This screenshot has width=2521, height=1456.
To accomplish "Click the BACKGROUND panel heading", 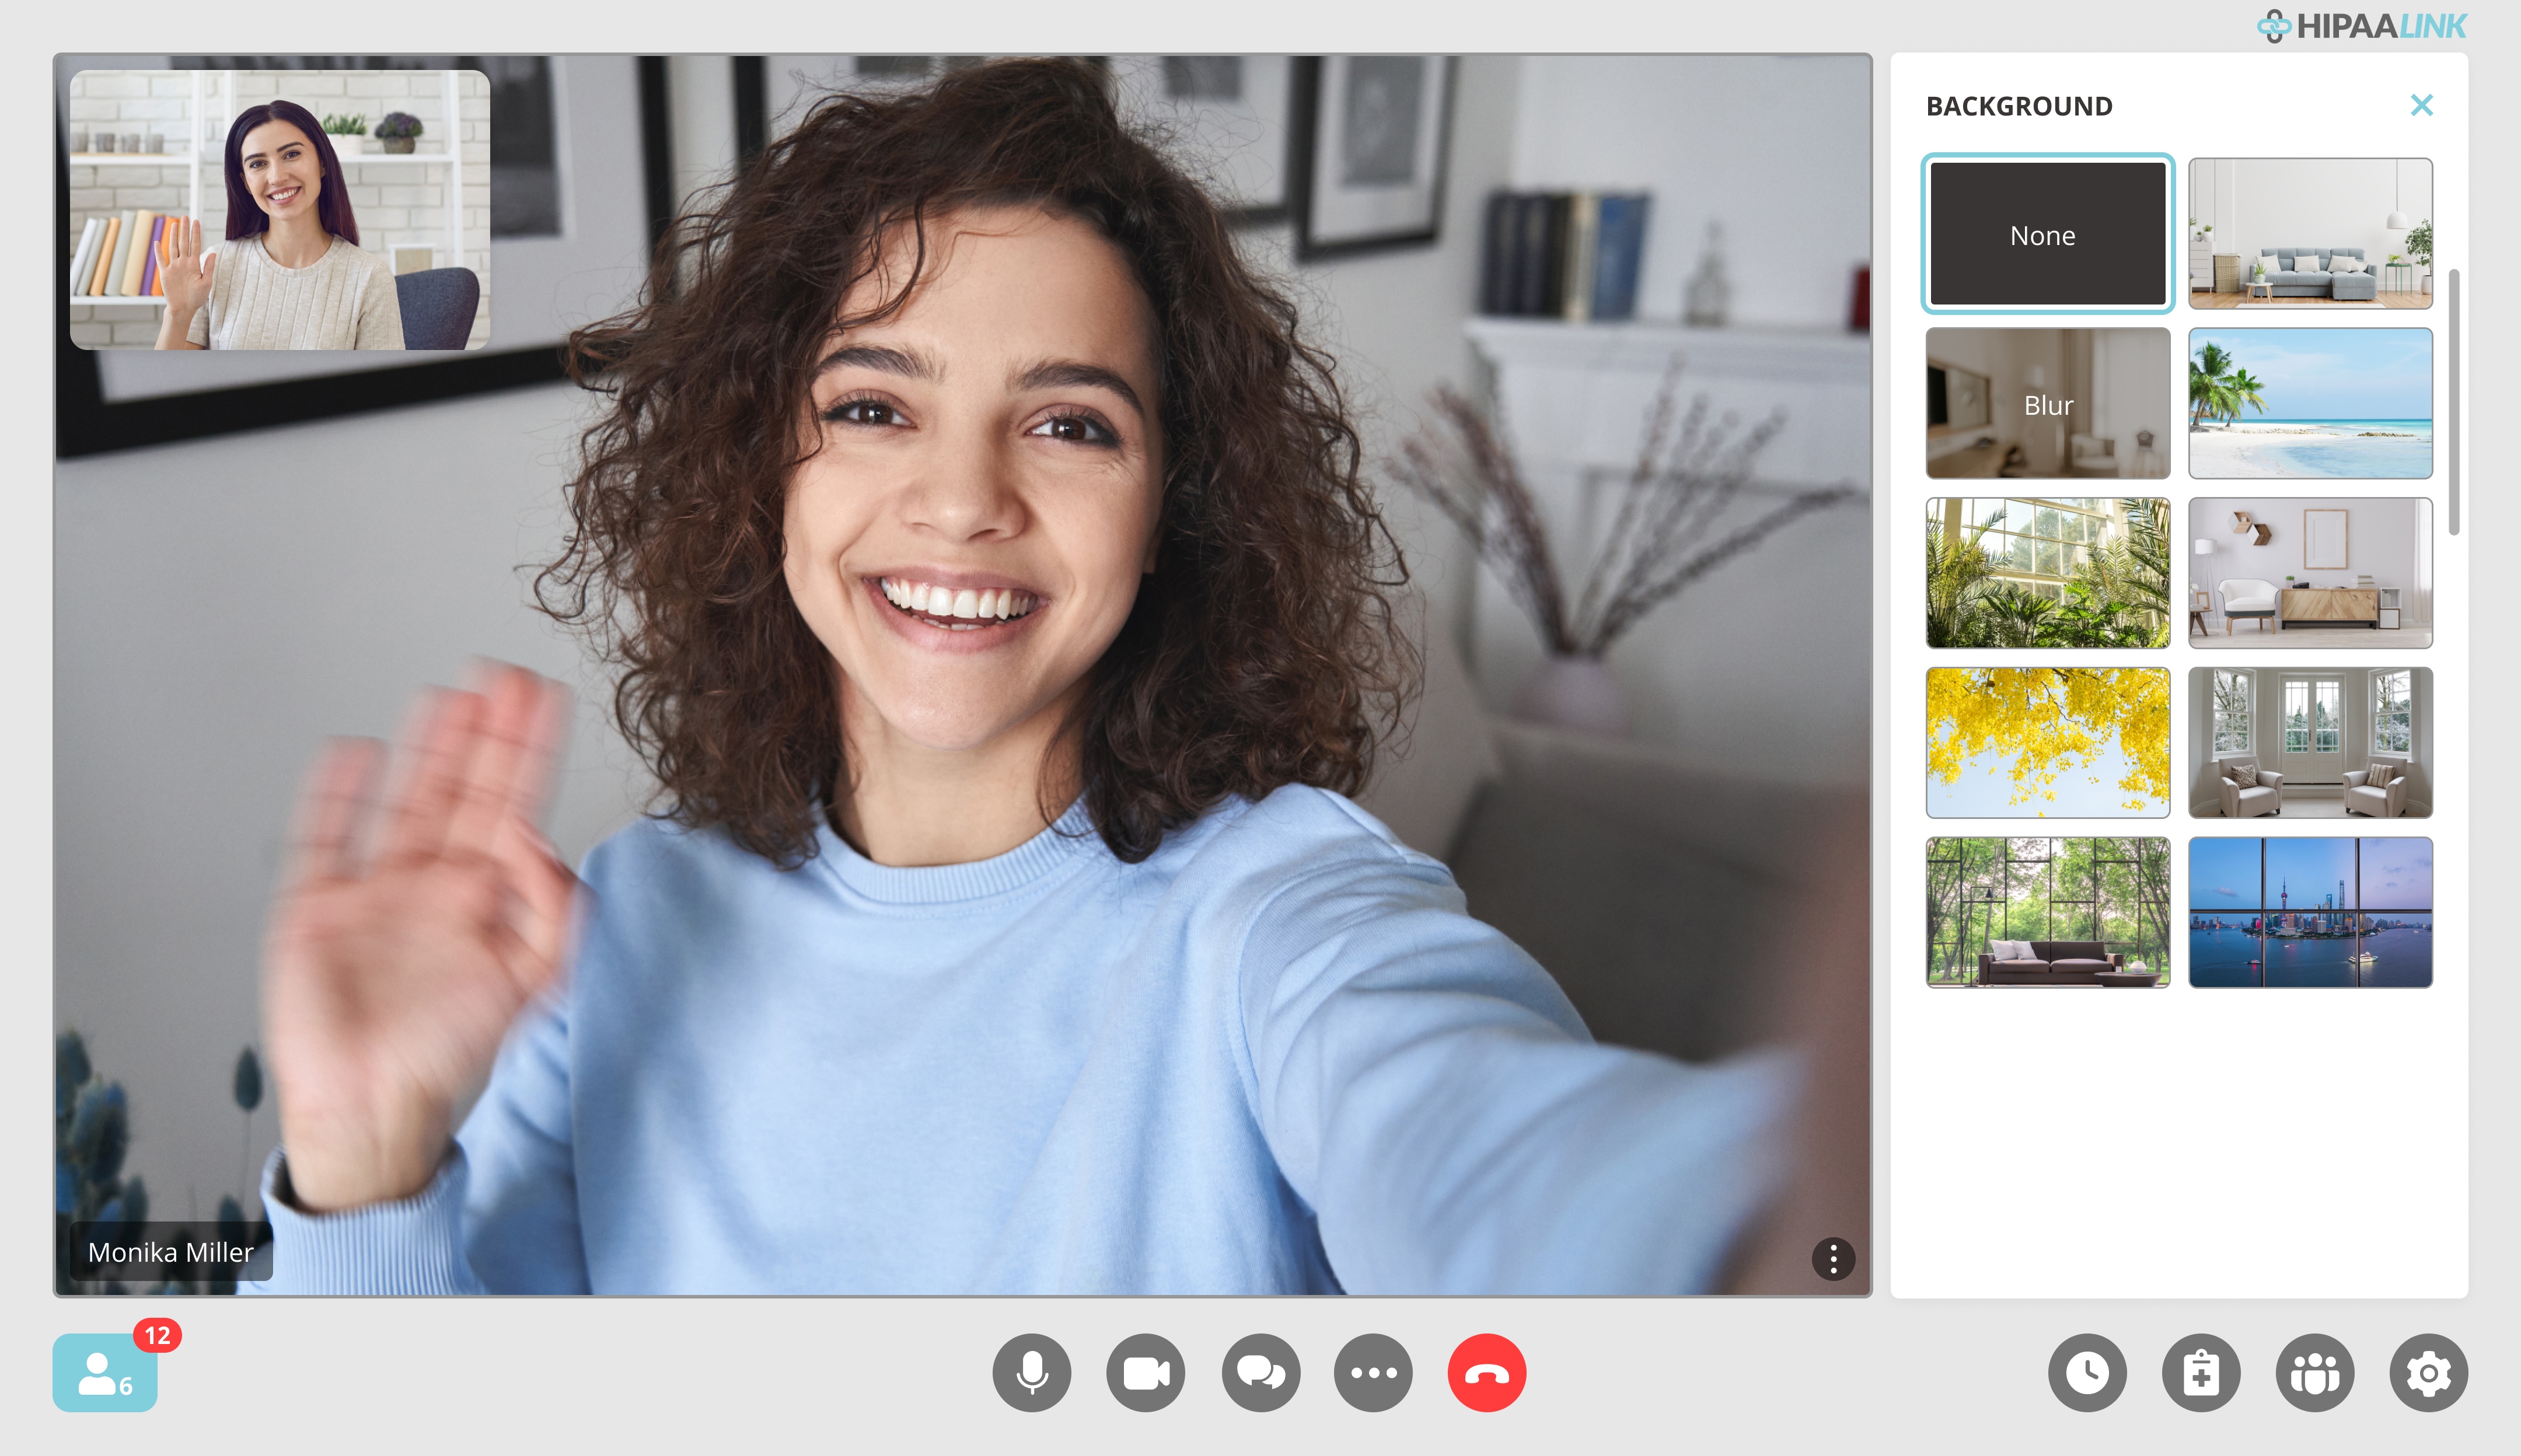I will pyautogui.click(x=2019, y=106).
